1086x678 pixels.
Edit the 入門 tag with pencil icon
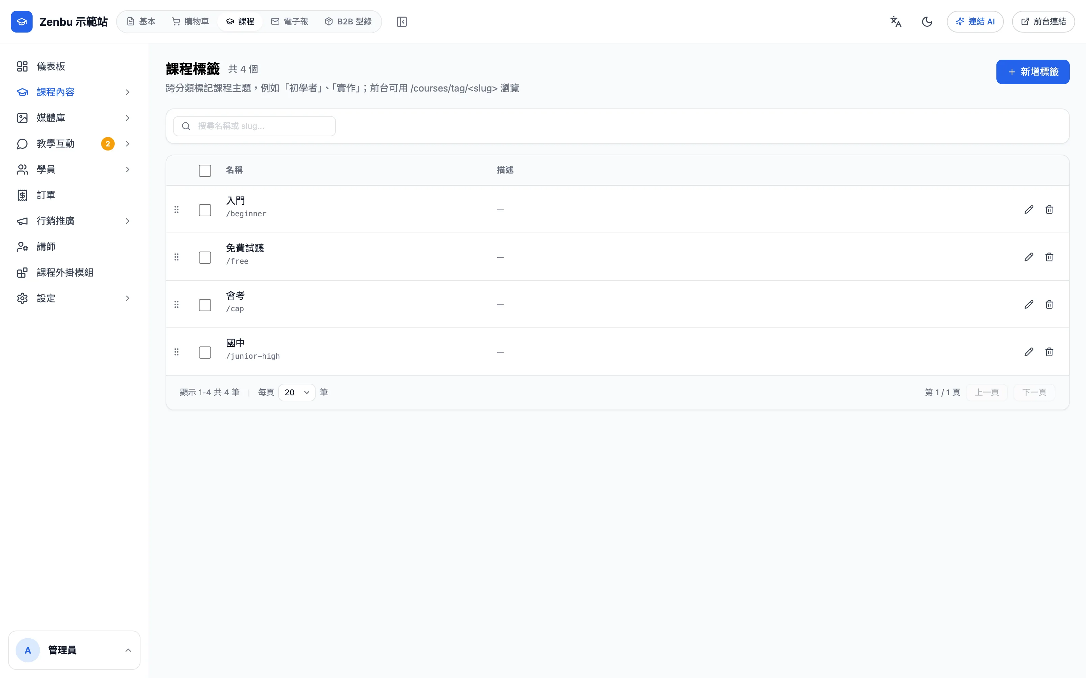tap(1029, 210)
